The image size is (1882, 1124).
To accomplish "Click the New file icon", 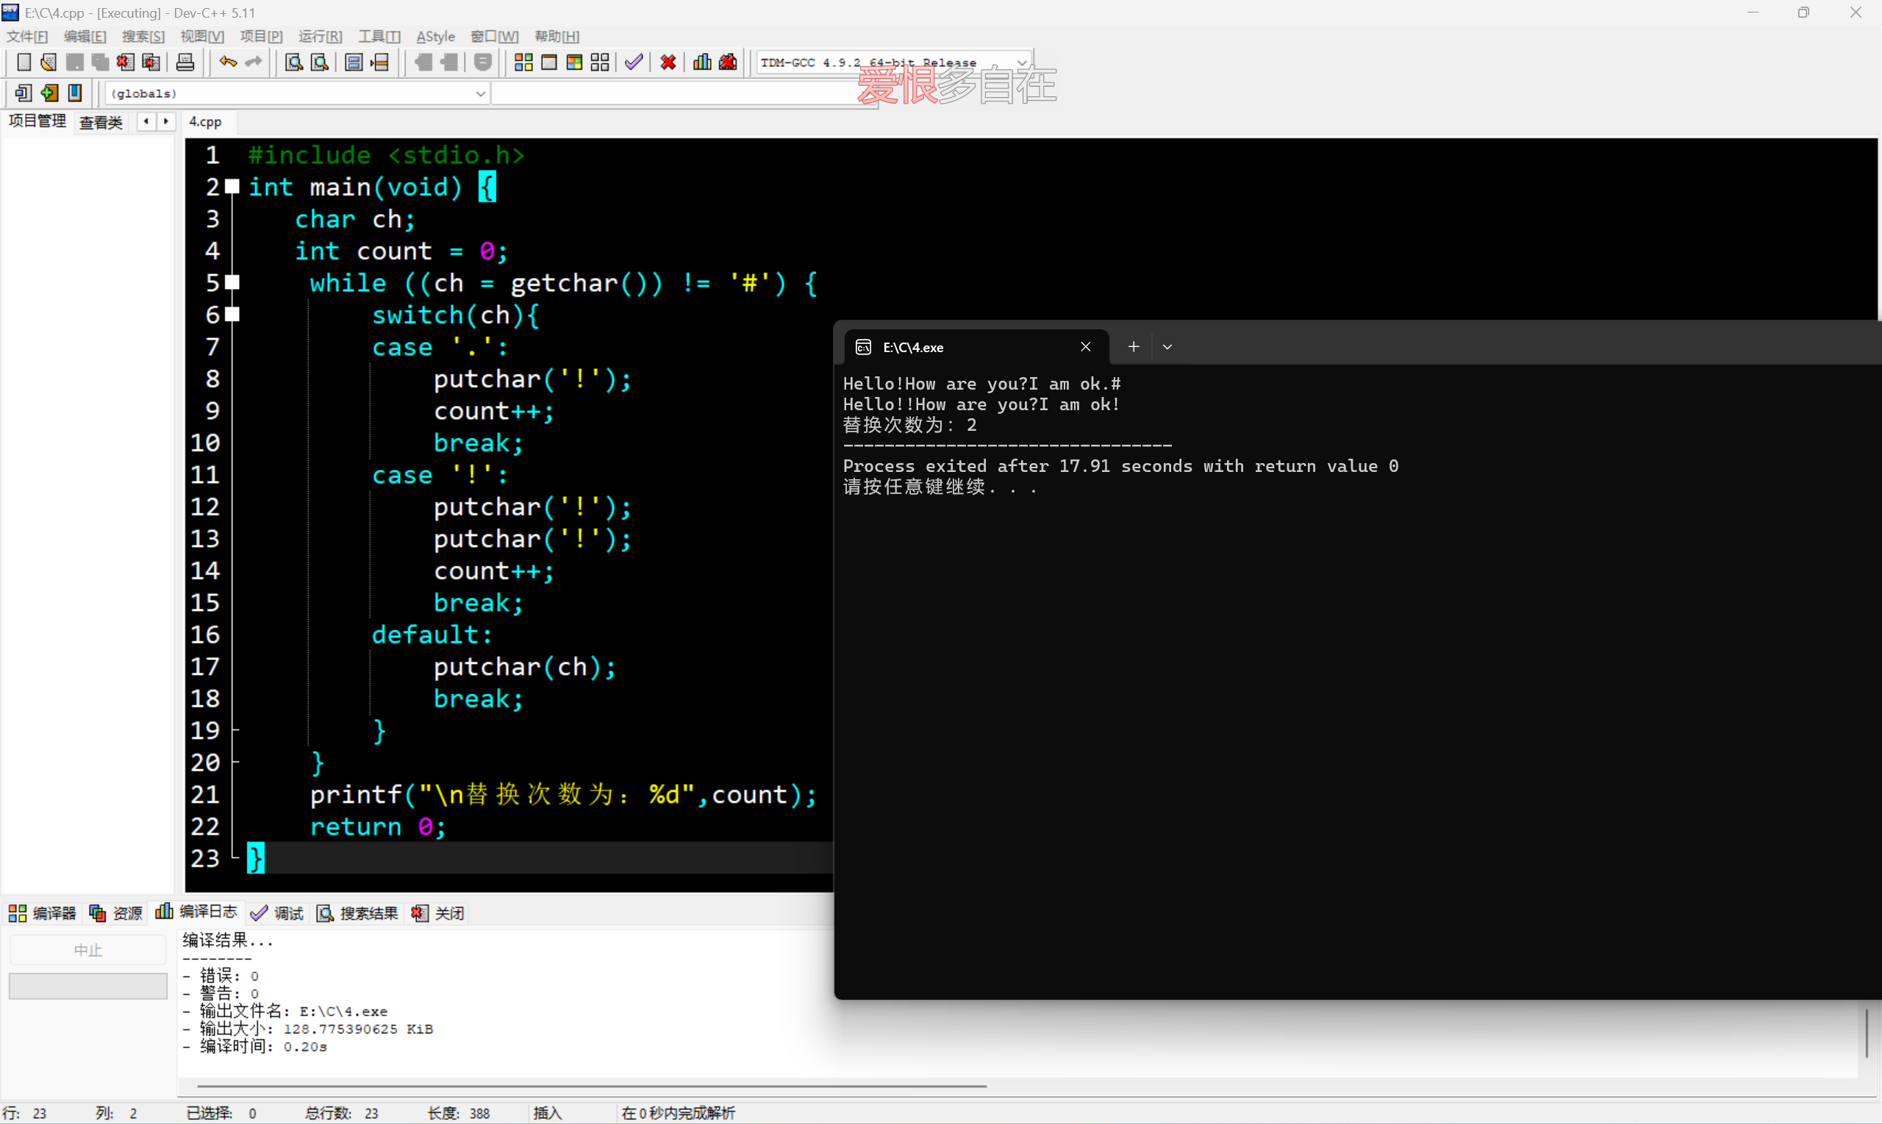I will [24, 63].
